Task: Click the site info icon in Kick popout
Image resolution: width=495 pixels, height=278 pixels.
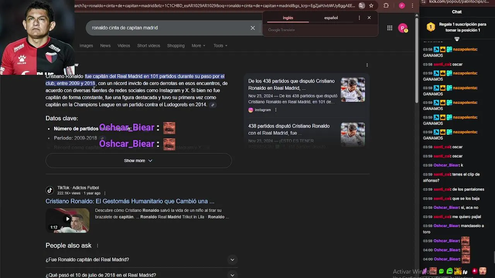Action: (x=423, y=2)
